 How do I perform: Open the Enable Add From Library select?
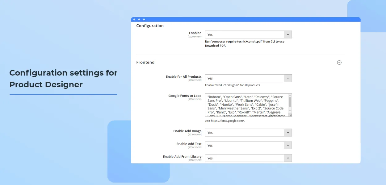click(244, 158)
